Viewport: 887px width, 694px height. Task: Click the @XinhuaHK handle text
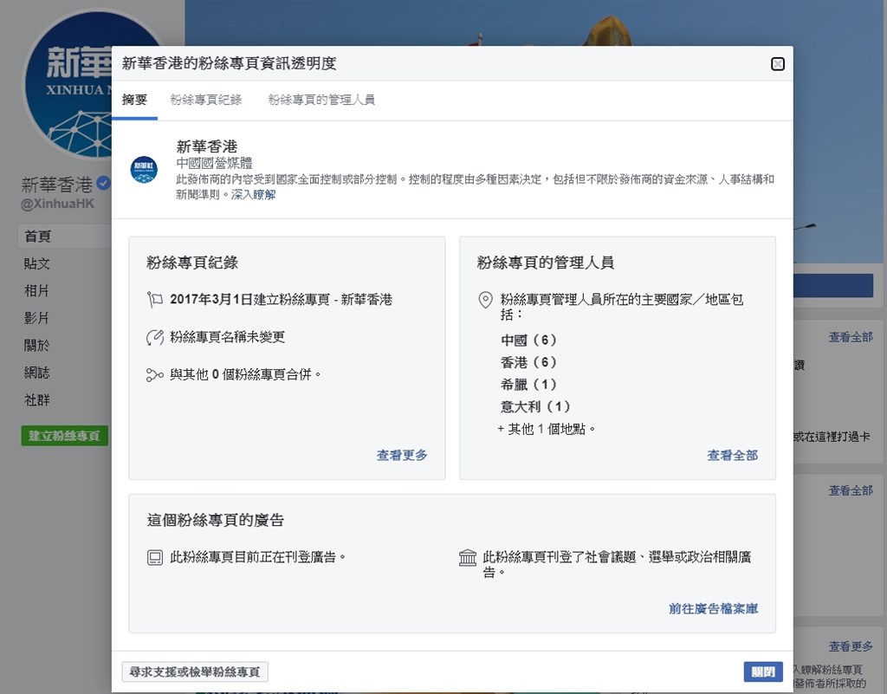(58, 204)
